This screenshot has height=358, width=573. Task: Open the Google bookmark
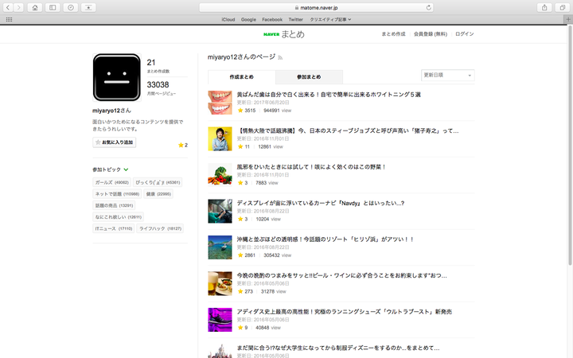point(248,19)
